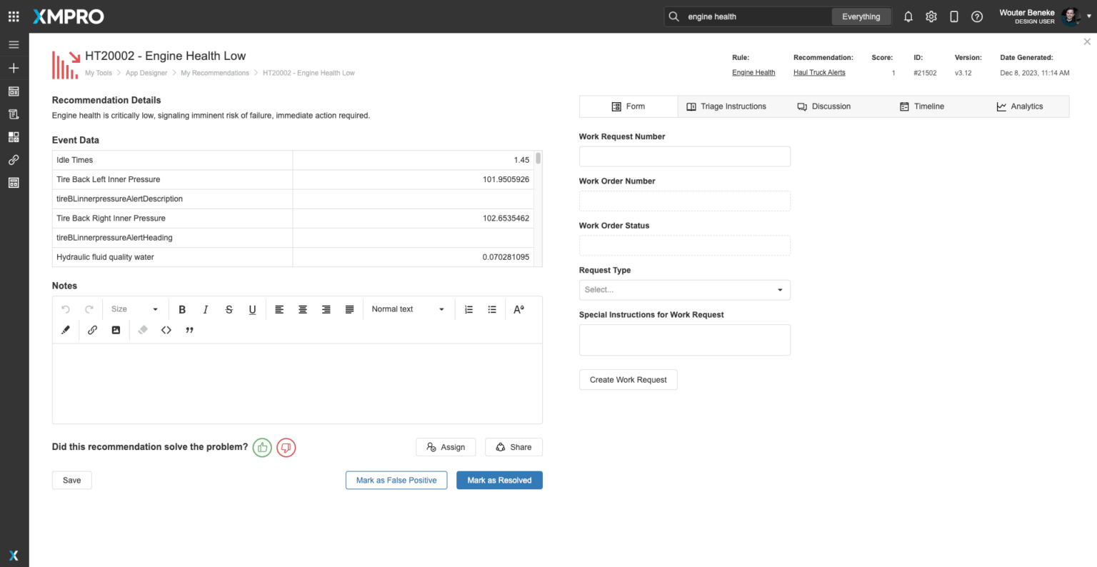Click the insert image icon in Notes

[x=116, y=330]
